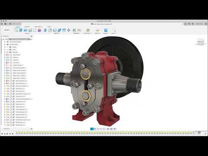The image size is (208, 156).
Task: Toggle visibility of the Sketches folder
Action: (x=8, y=52)
